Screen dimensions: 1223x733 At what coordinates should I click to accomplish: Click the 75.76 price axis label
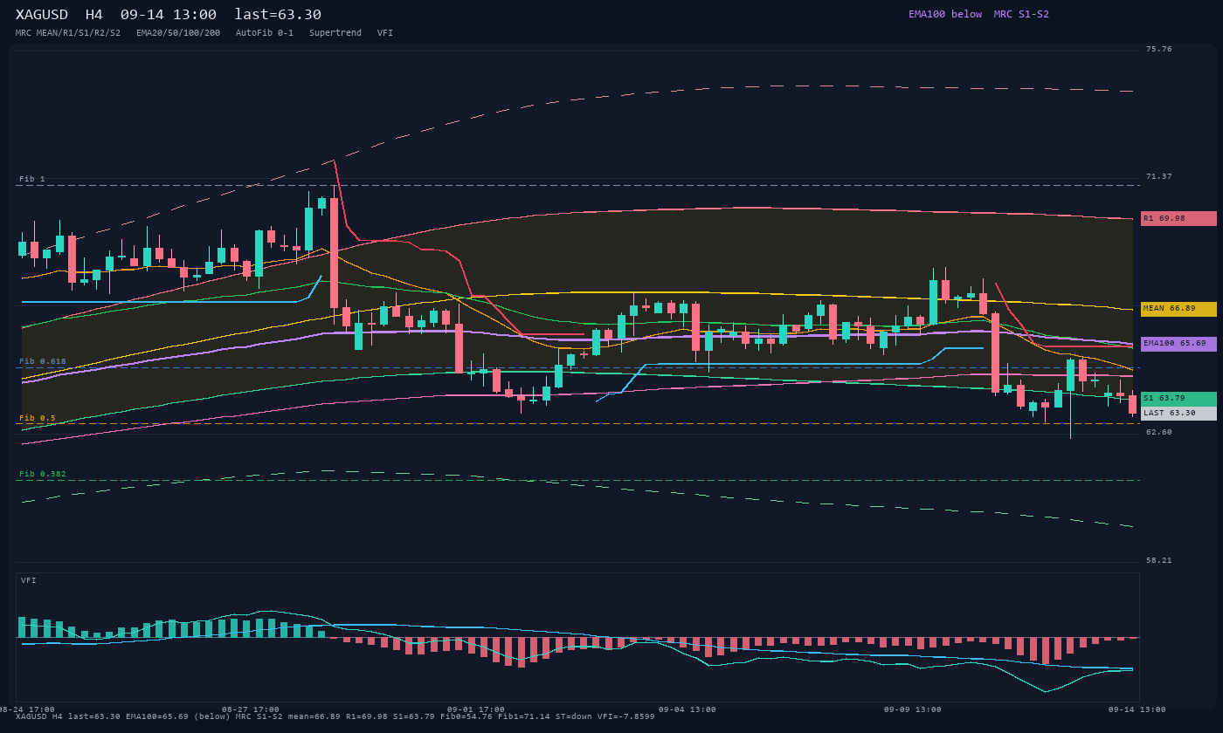1159,49
